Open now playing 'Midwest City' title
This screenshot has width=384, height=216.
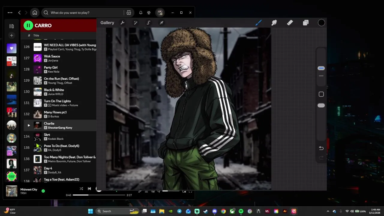coord(29,189)
